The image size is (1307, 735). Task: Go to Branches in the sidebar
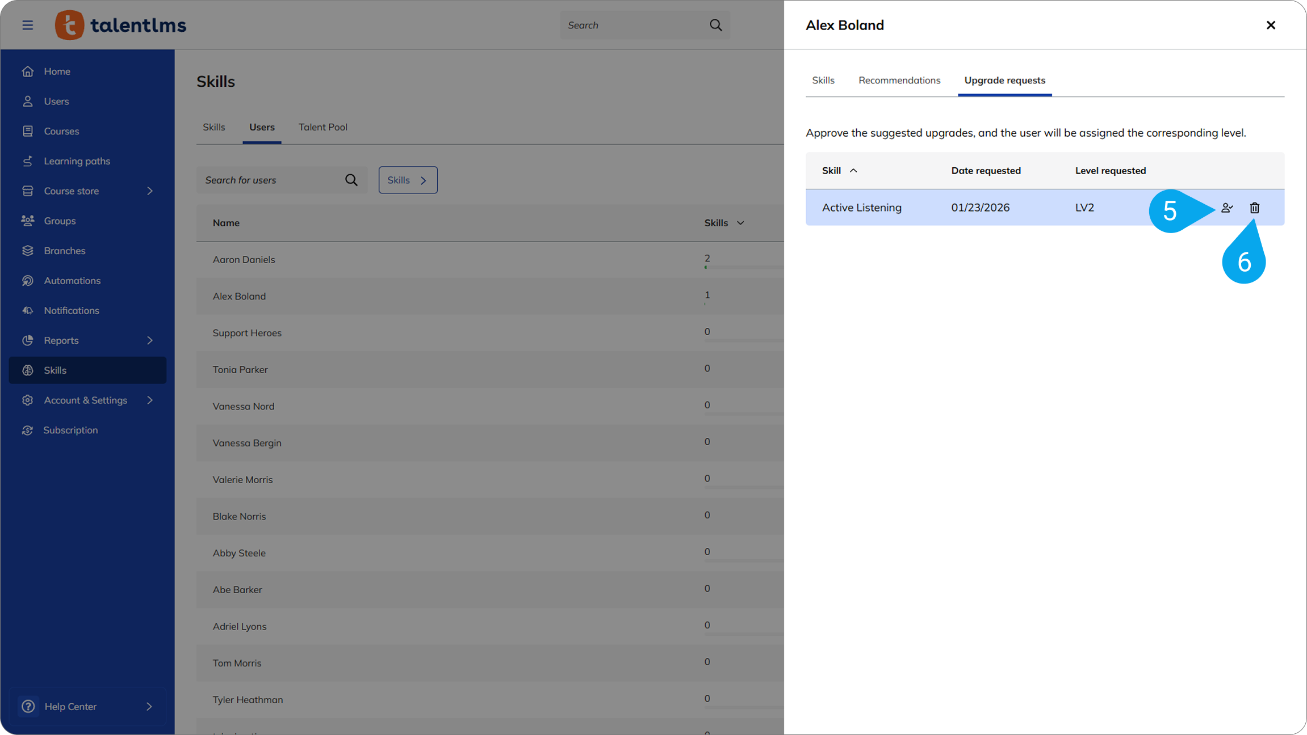[x=65, y=251]
